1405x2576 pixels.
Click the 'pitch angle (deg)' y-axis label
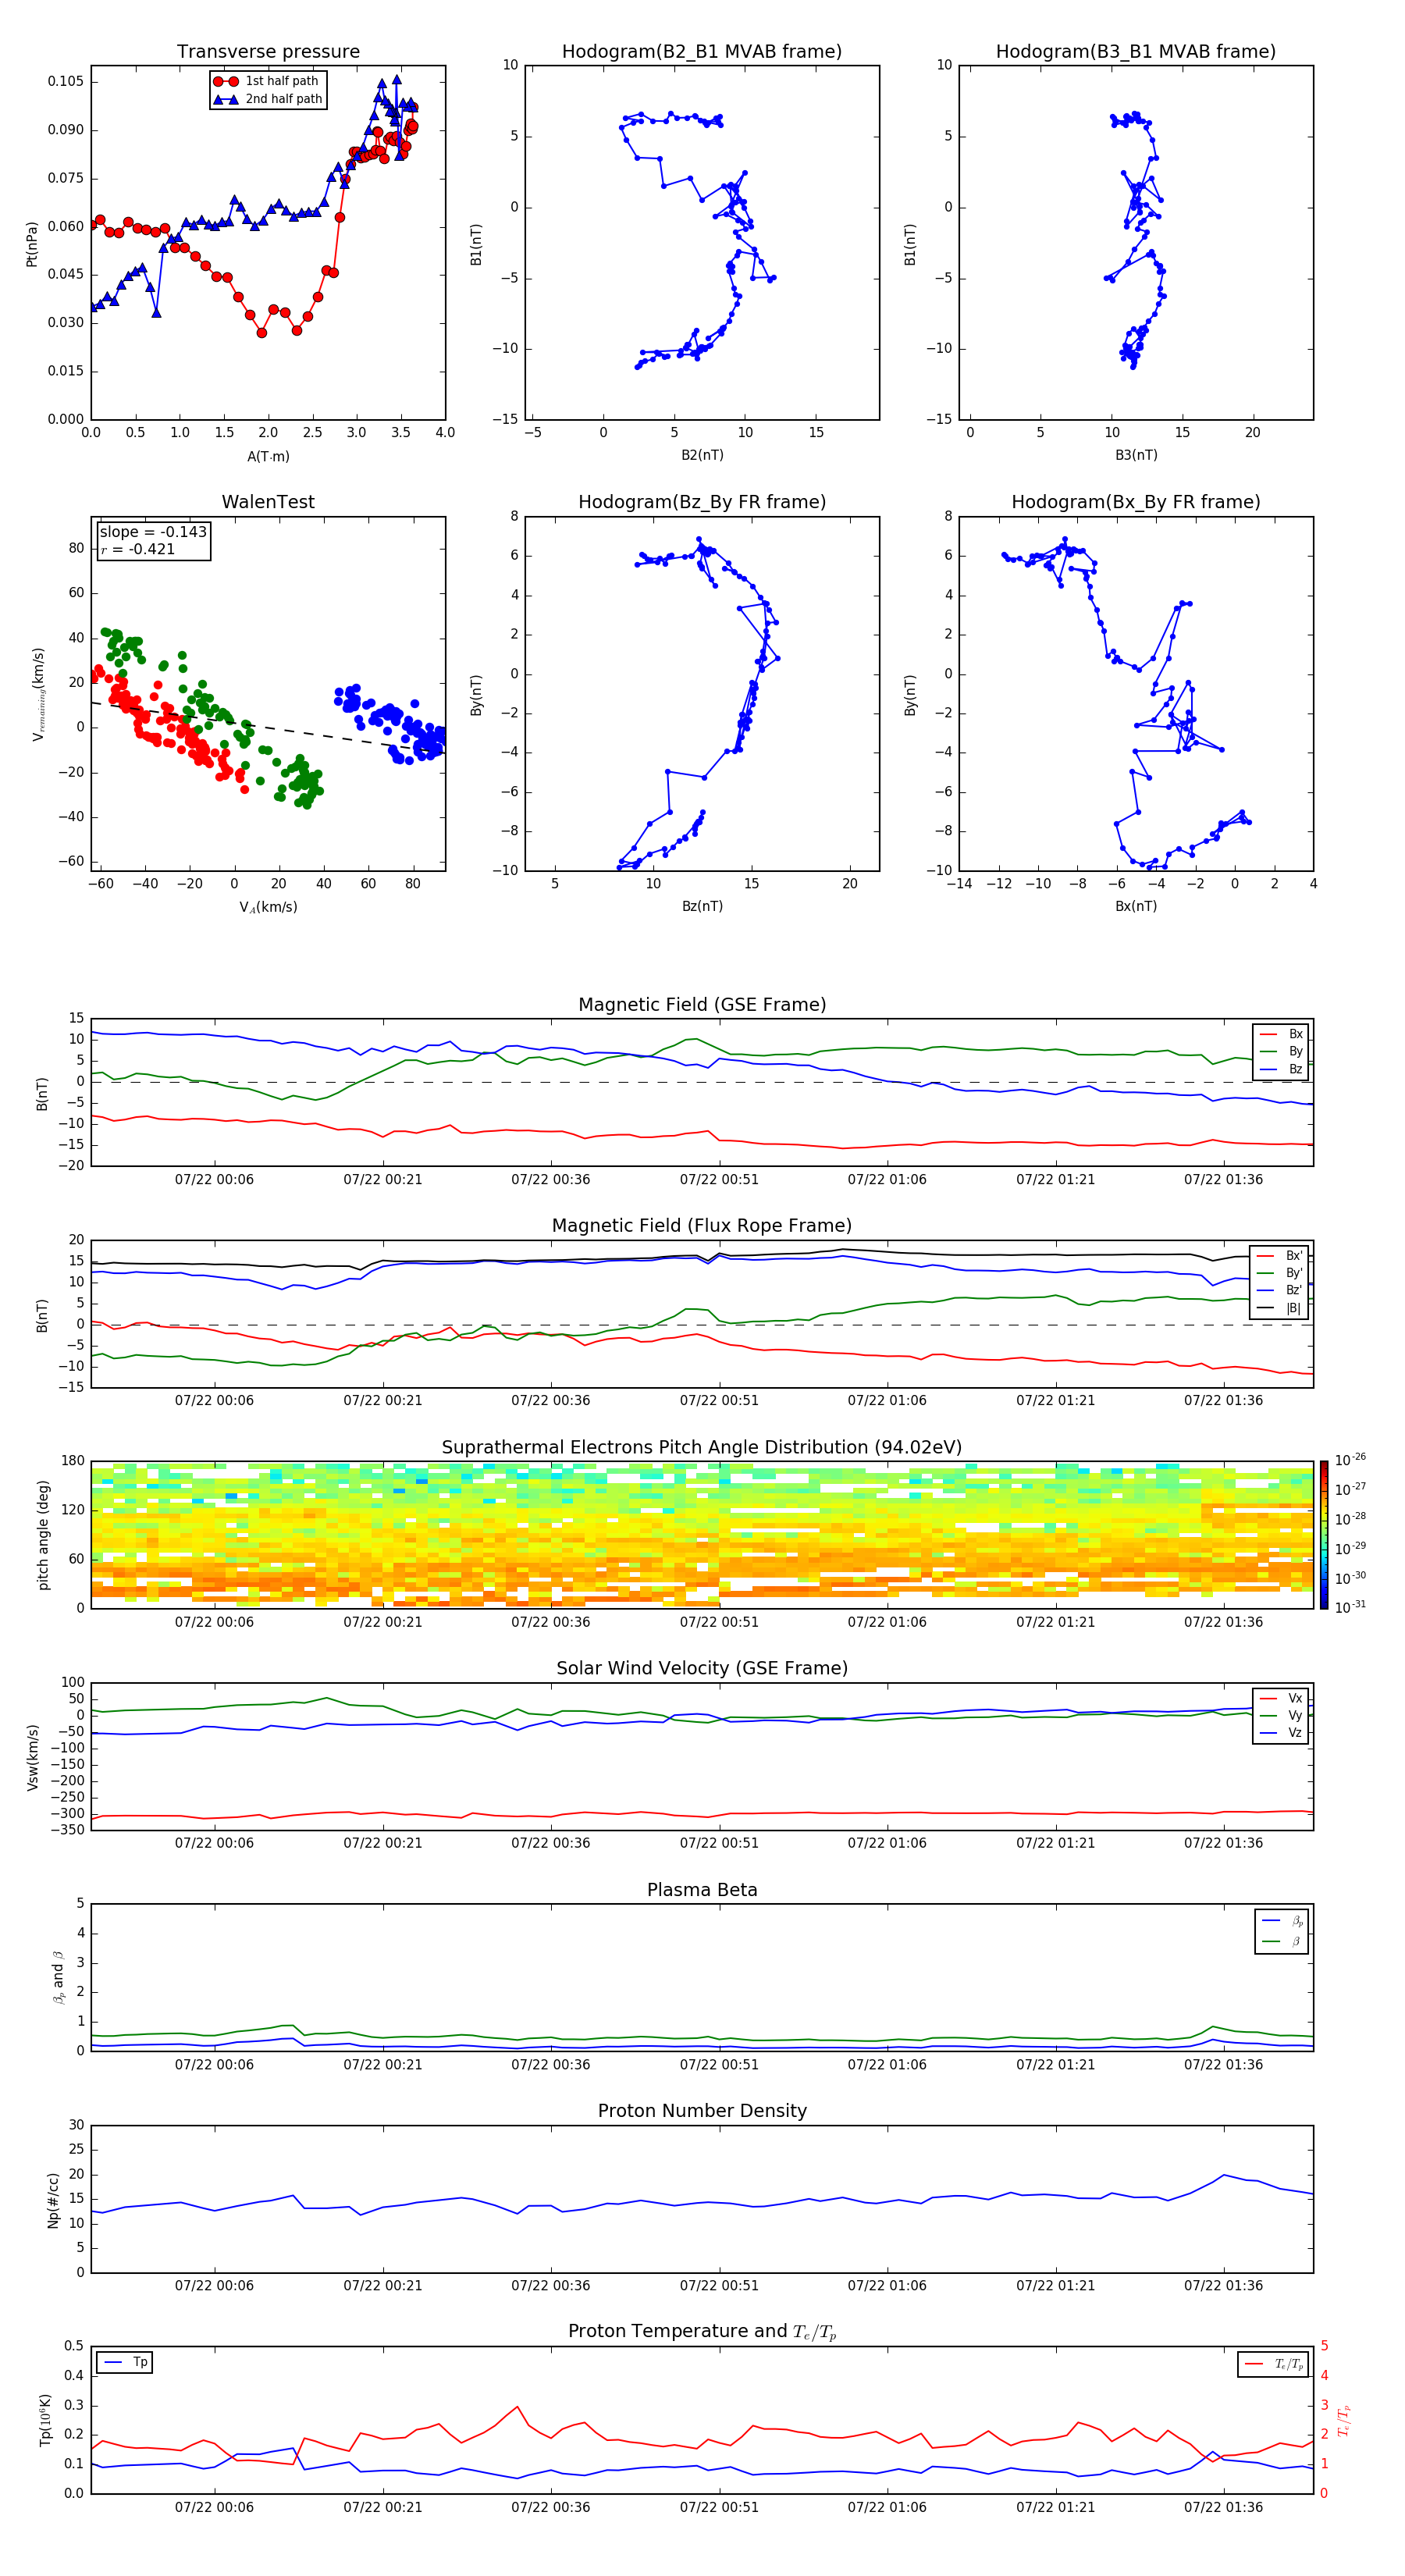pyautogui.click(x=43, y=1535)
